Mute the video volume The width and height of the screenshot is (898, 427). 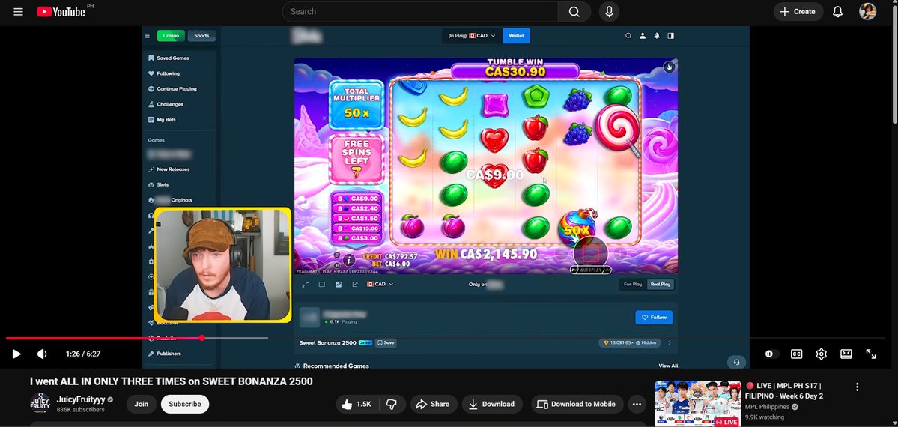point(42,354)
